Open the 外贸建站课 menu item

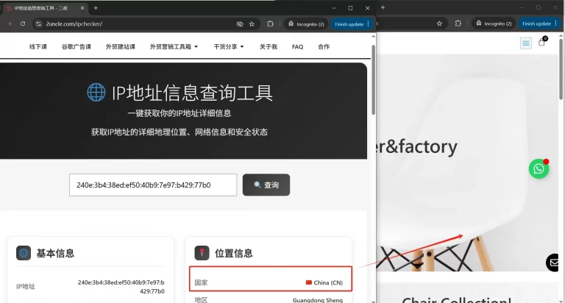click(x=121, y=46)
